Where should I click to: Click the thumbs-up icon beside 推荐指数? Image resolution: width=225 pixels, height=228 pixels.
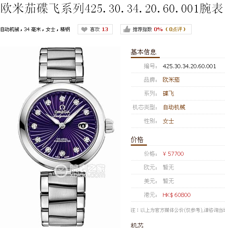point(127,29)
